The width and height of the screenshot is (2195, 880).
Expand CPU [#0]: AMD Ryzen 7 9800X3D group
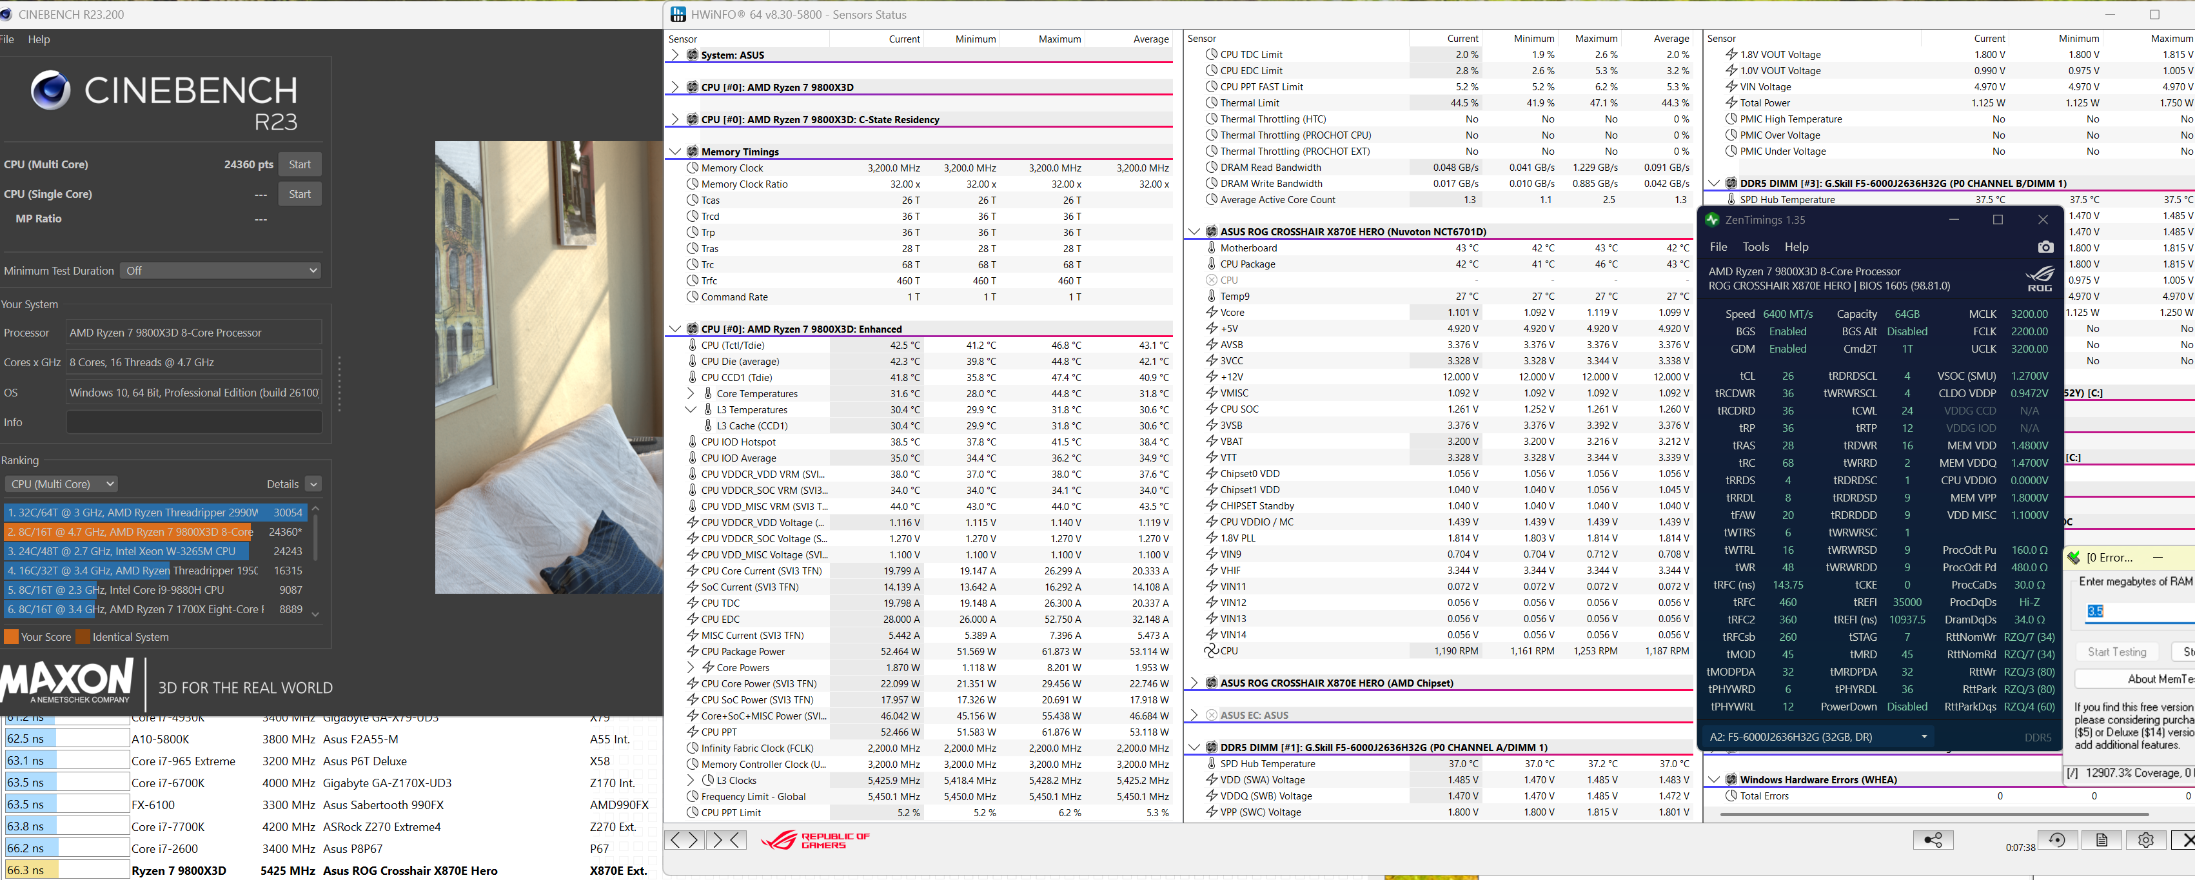675,87
